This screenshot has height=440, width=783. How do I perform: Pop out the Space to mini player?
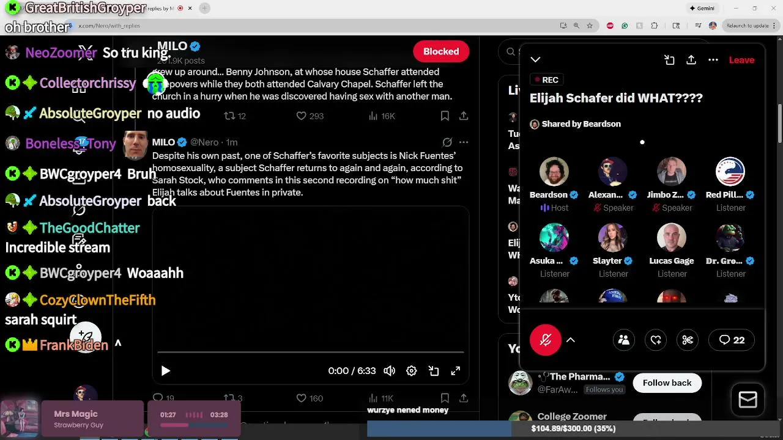pos(669,60)
